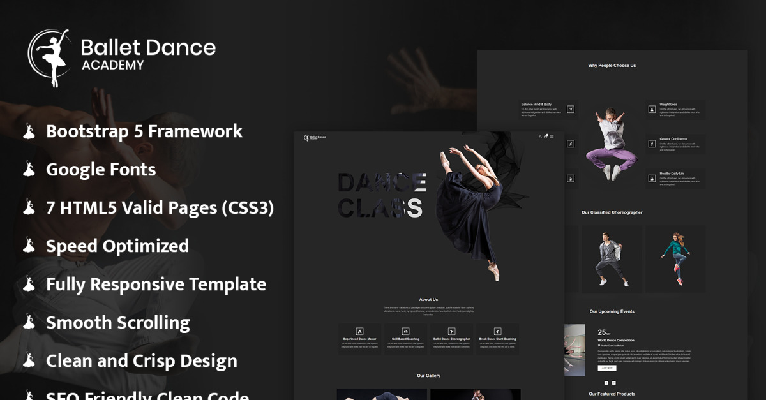Click the Weight Loss icon
Image resolution: width=766 pixels, height=400 pixels.
click(652, 109)
